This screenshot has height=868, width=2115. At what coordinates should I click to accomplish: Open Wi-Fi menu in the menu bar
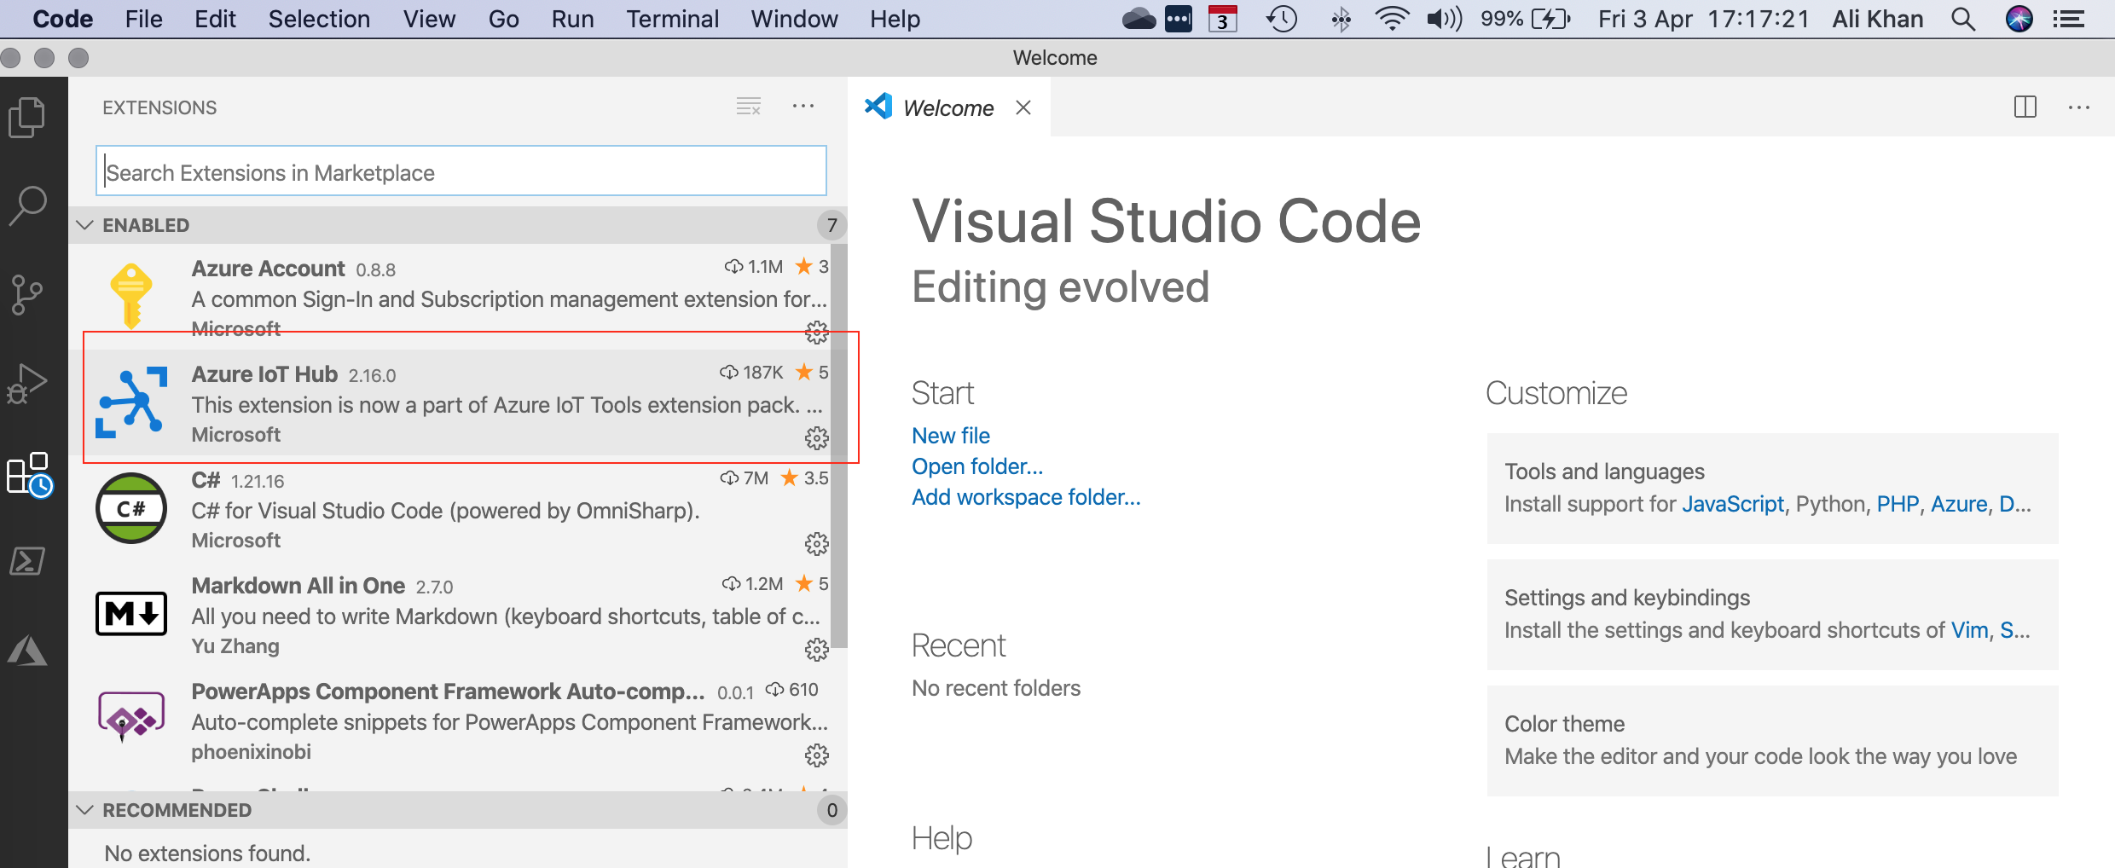point(1392,19)
